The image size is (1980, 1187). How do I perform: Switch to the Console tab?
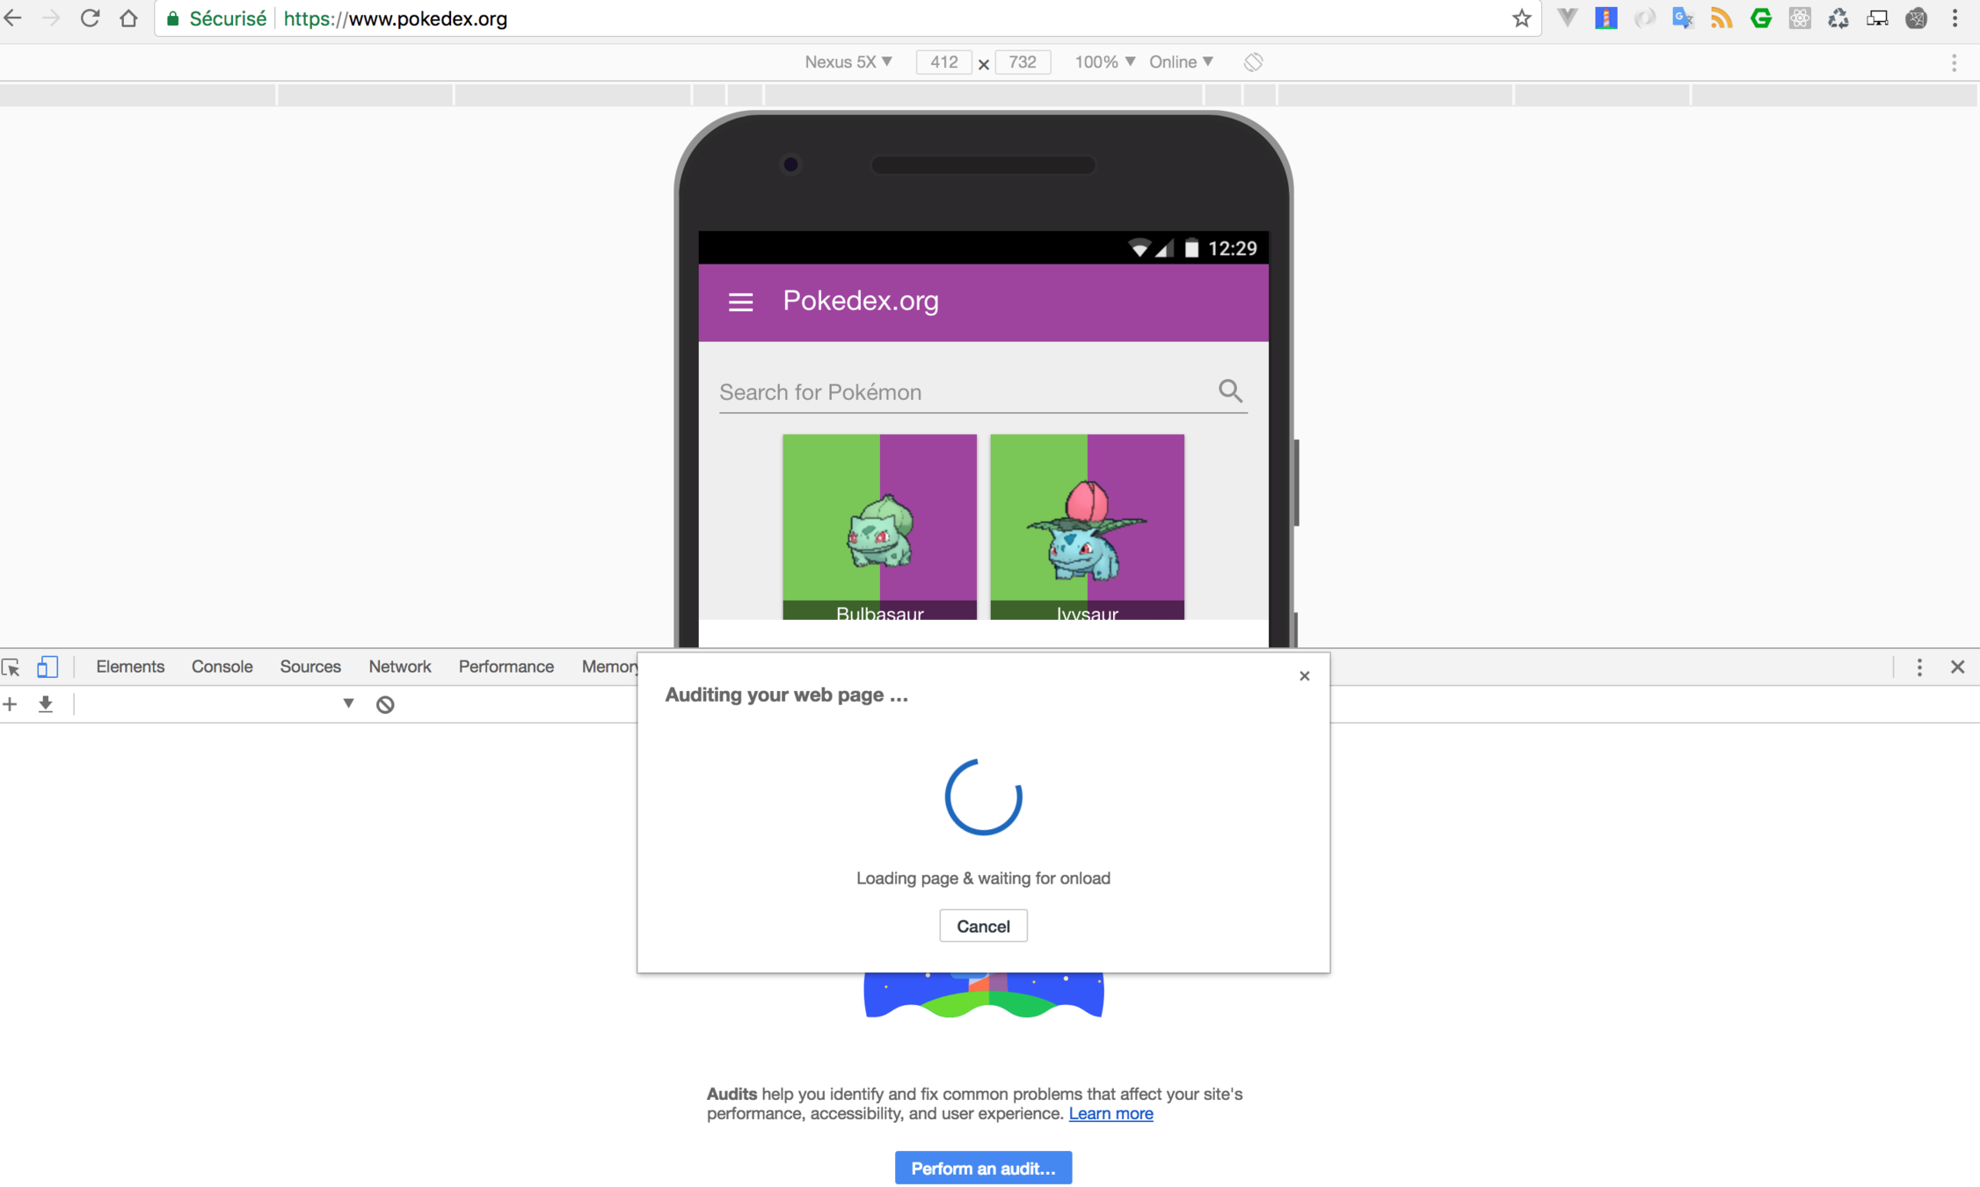(x=222, y=666)
